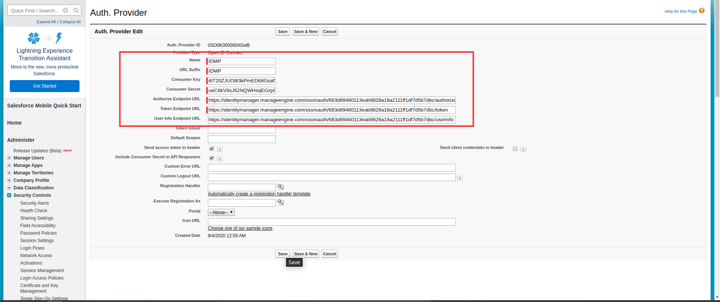Open Certificate and Key Management

point(39,288)
